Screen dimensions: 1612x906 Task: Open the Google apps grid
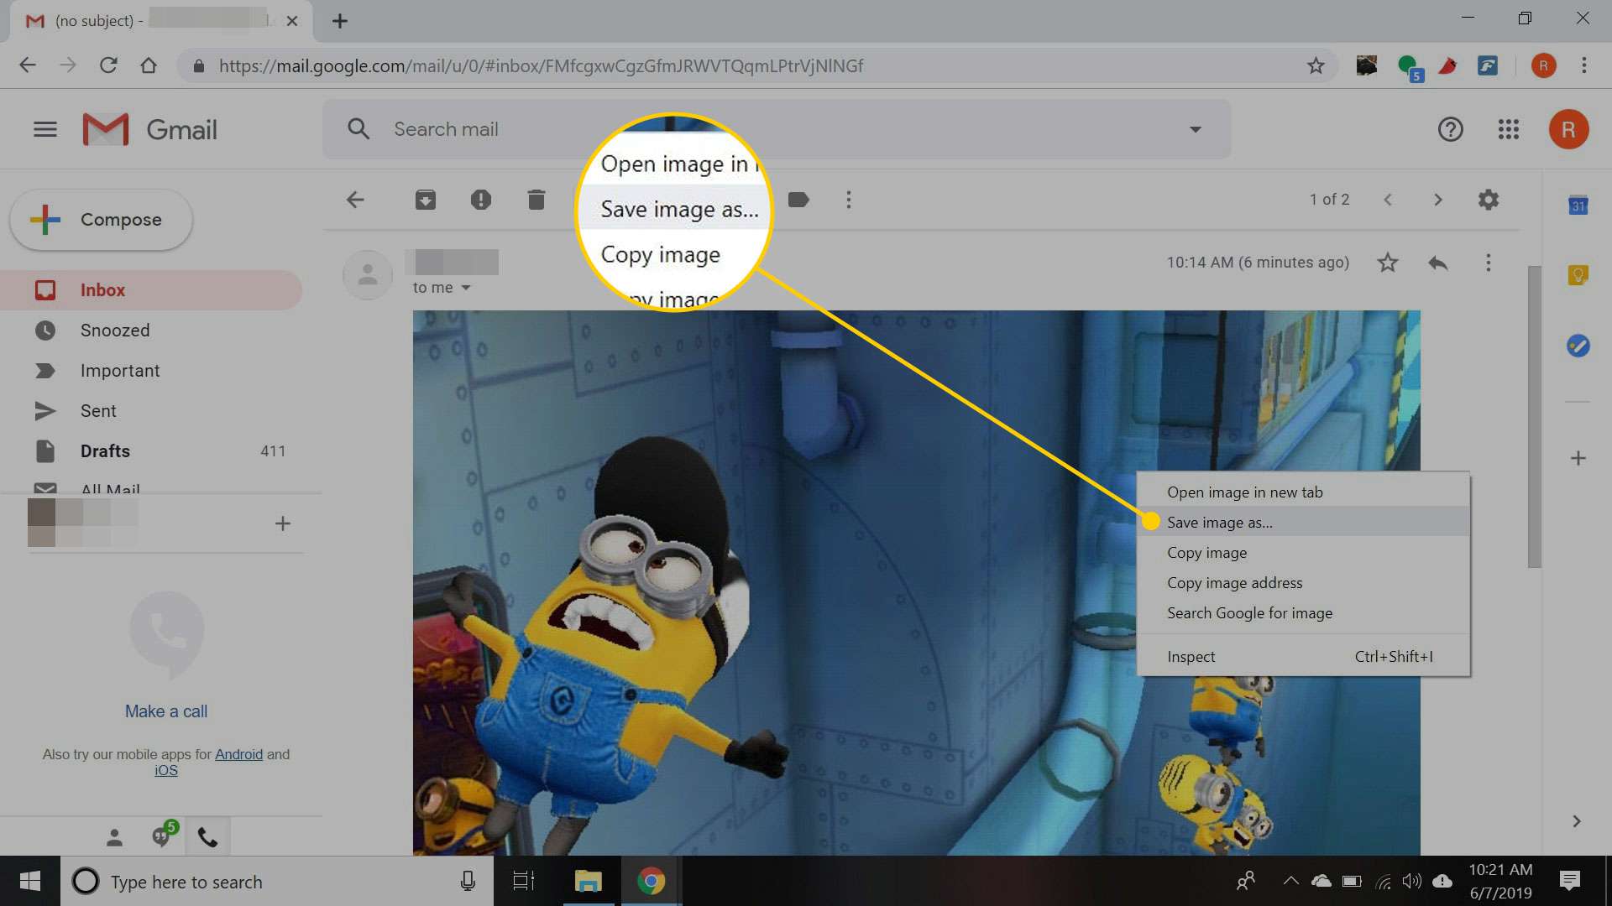point(1509,129)
